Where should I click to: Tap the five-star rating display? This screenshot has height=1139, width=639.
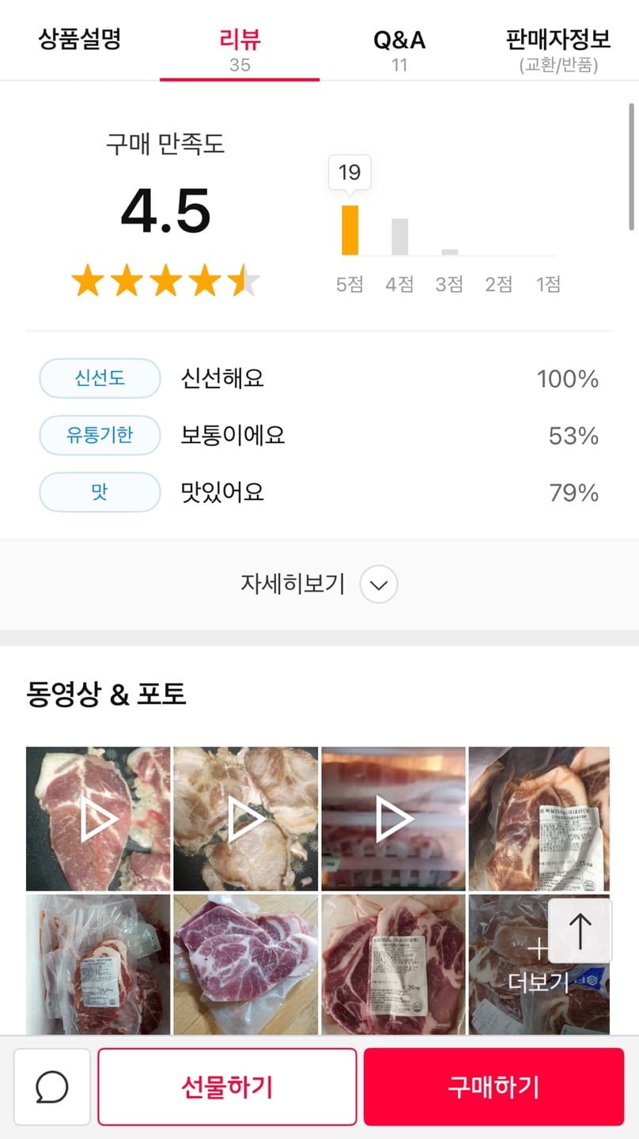pyautogui.click(x=165, y=281)
